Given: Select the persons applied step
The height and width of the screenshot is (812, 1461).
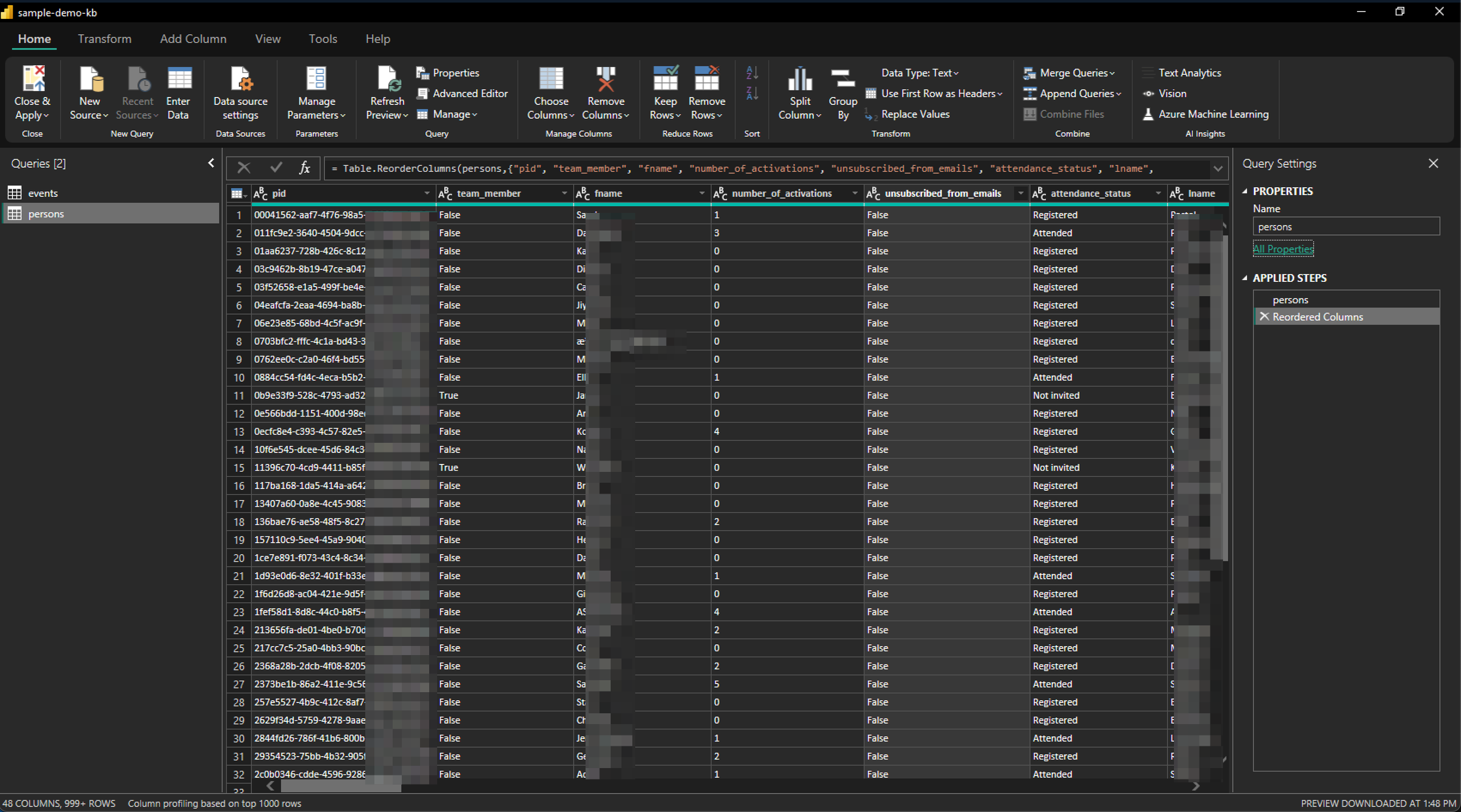Looking at the screenshot, I should pos(1346,300).
